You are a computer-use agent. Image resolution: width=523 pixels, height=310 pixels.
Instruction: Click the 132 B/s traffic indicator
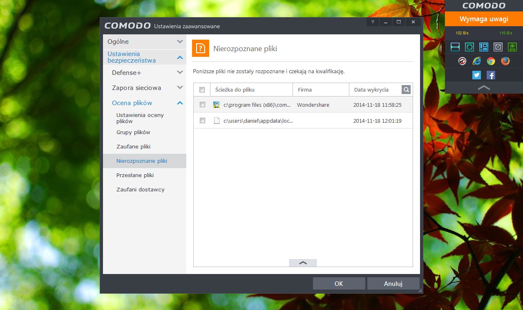462,33
